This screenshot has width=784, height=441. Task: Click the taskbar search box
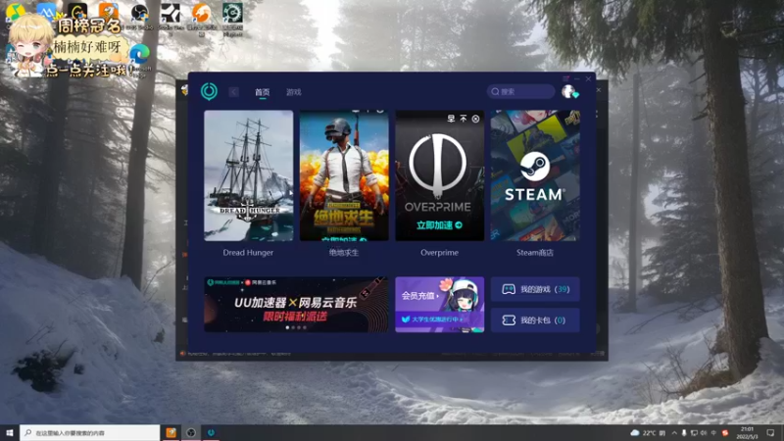point(90,432)
